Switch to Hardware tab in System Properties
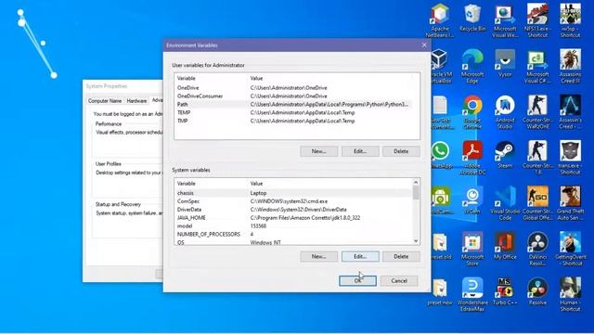Screen dimensions: 594x334 pyautogui.click(x=136, y=101)
